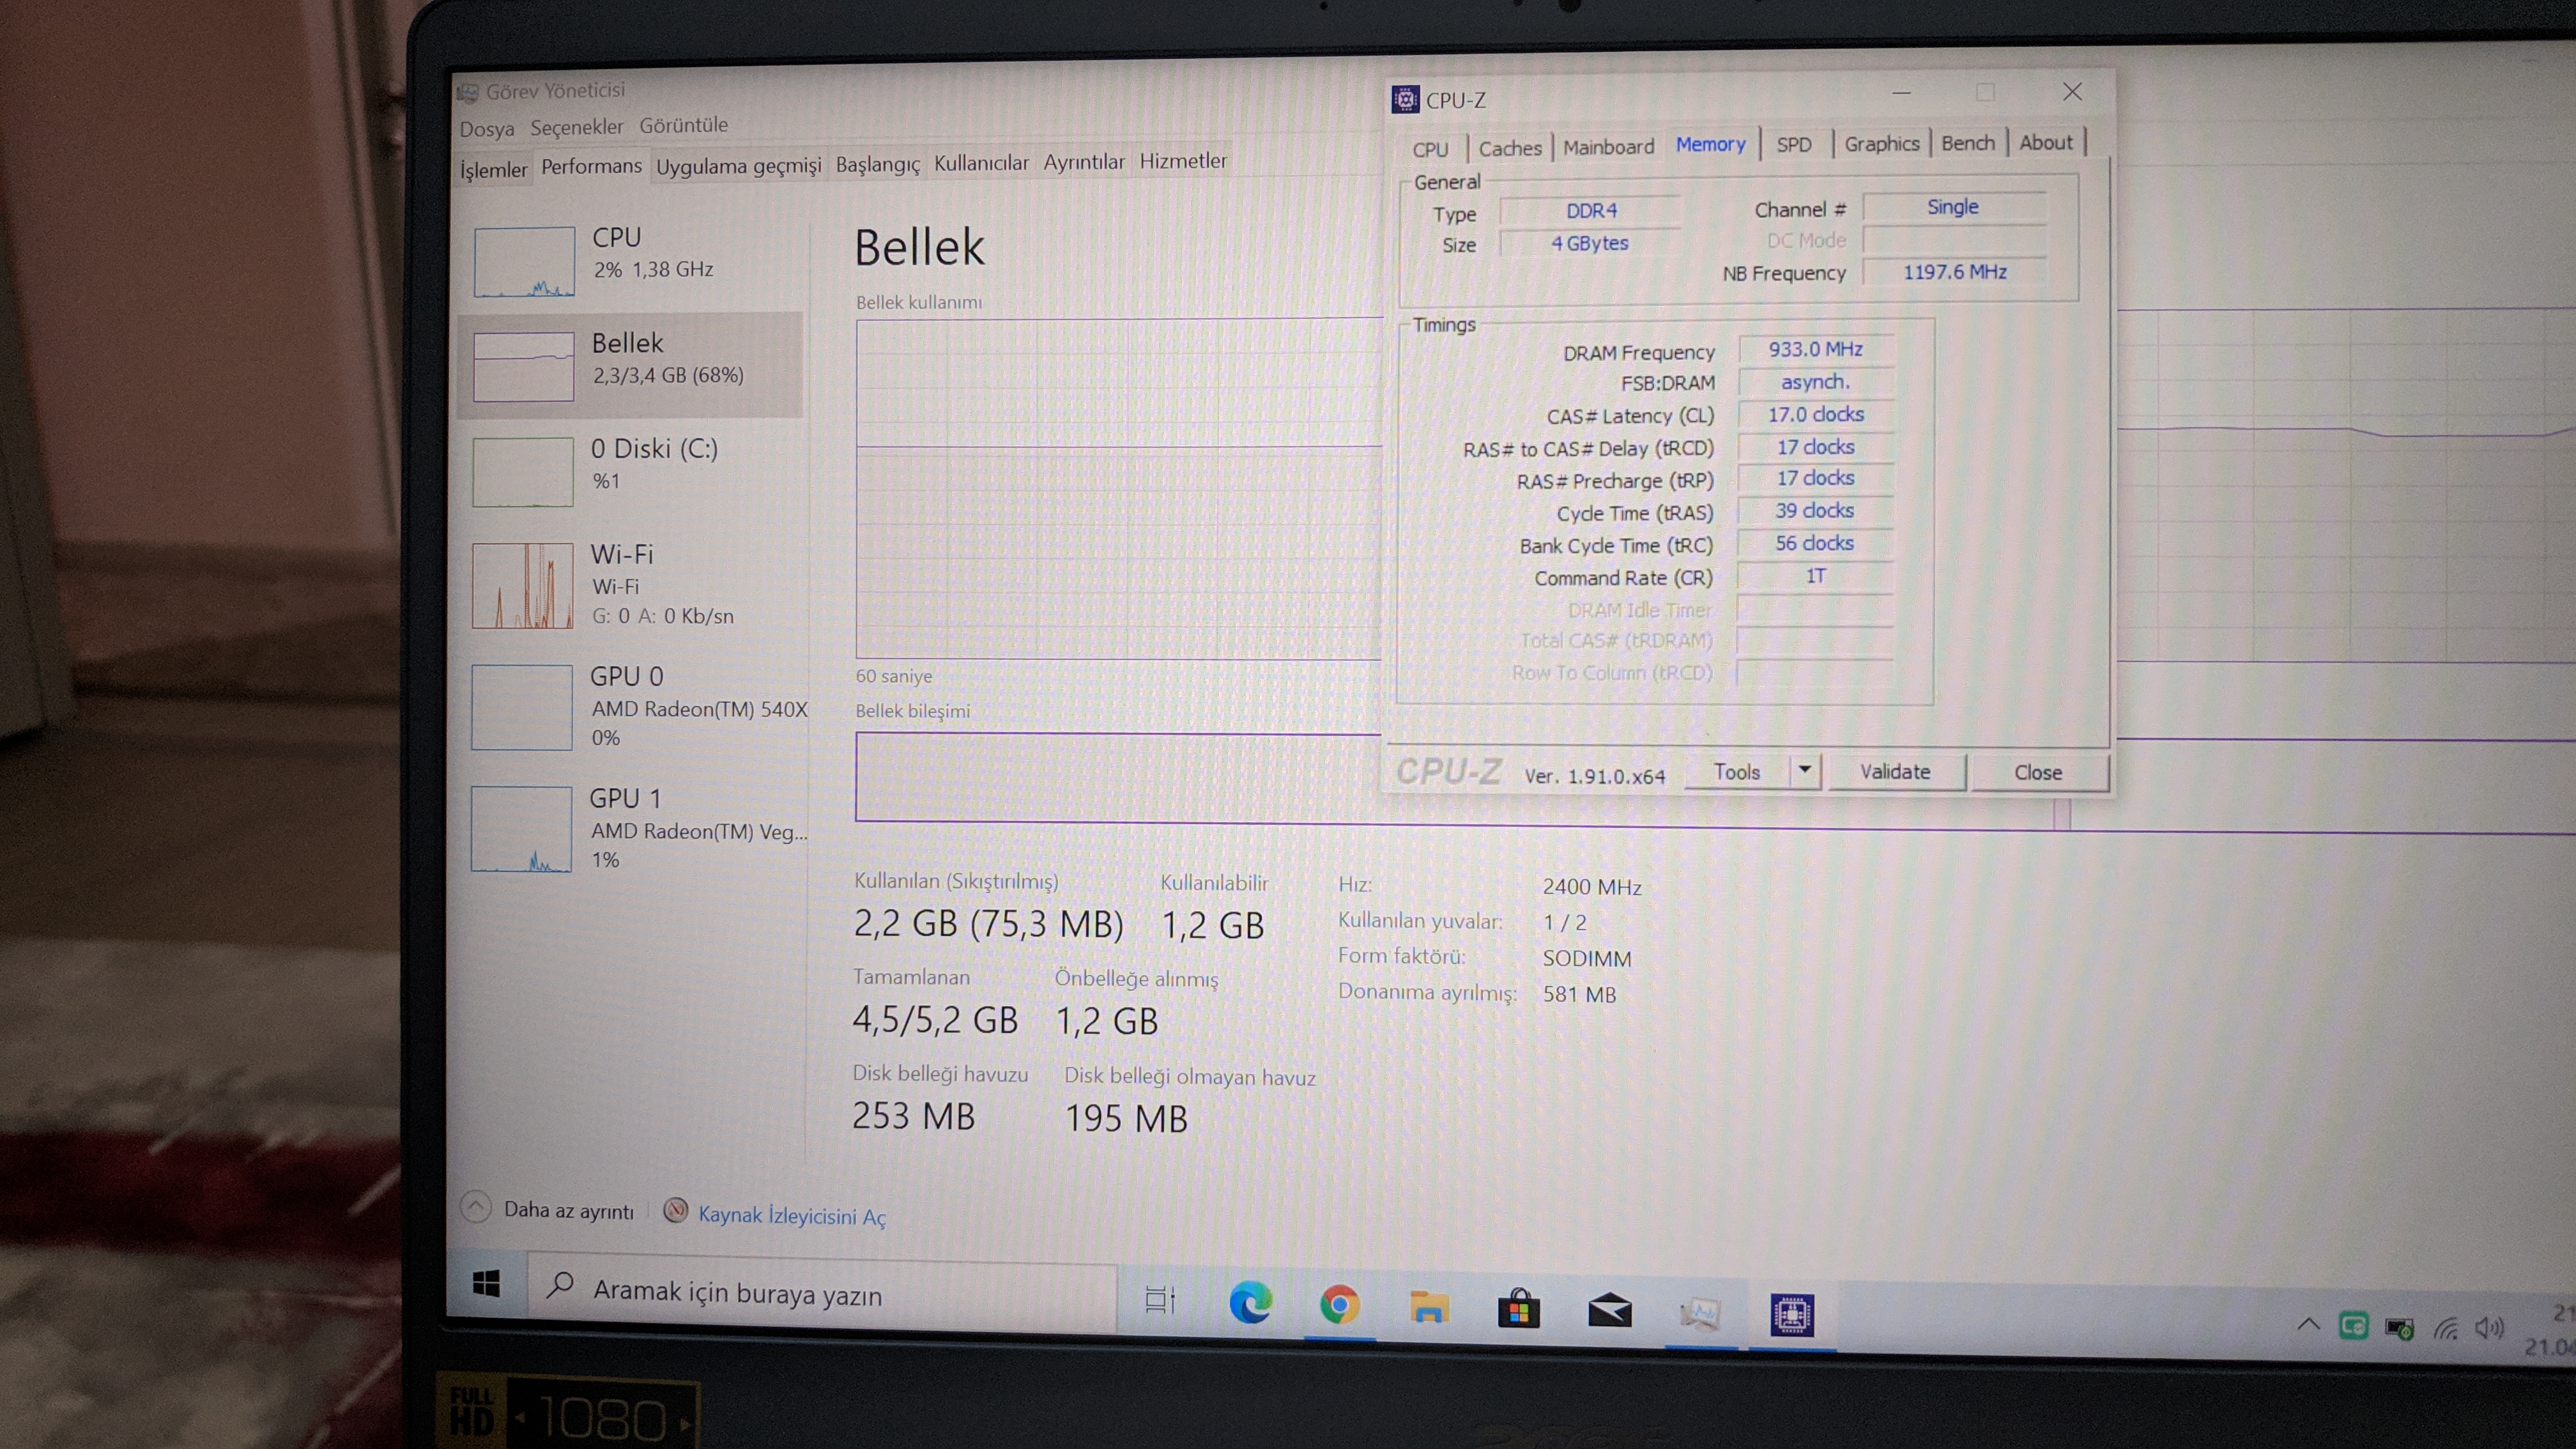Switch to Hizmetler tab
The width and height of the screenshot is (2576, 1449).
tap(1183, 161)
